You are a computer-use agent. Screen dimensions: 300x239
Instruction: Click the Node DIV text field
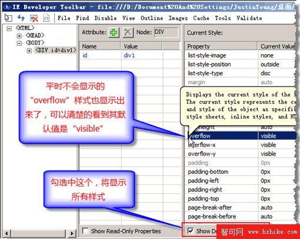166,32
